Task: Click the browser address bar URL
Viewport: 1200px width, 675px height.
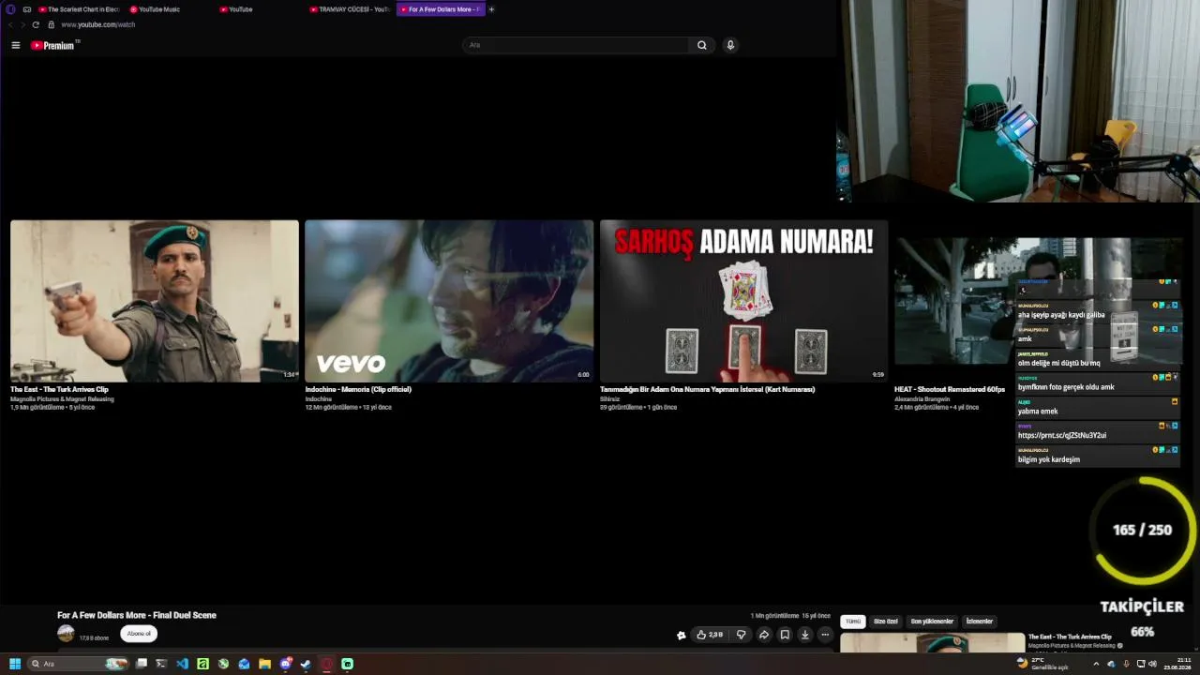Action: click(98, 24)
